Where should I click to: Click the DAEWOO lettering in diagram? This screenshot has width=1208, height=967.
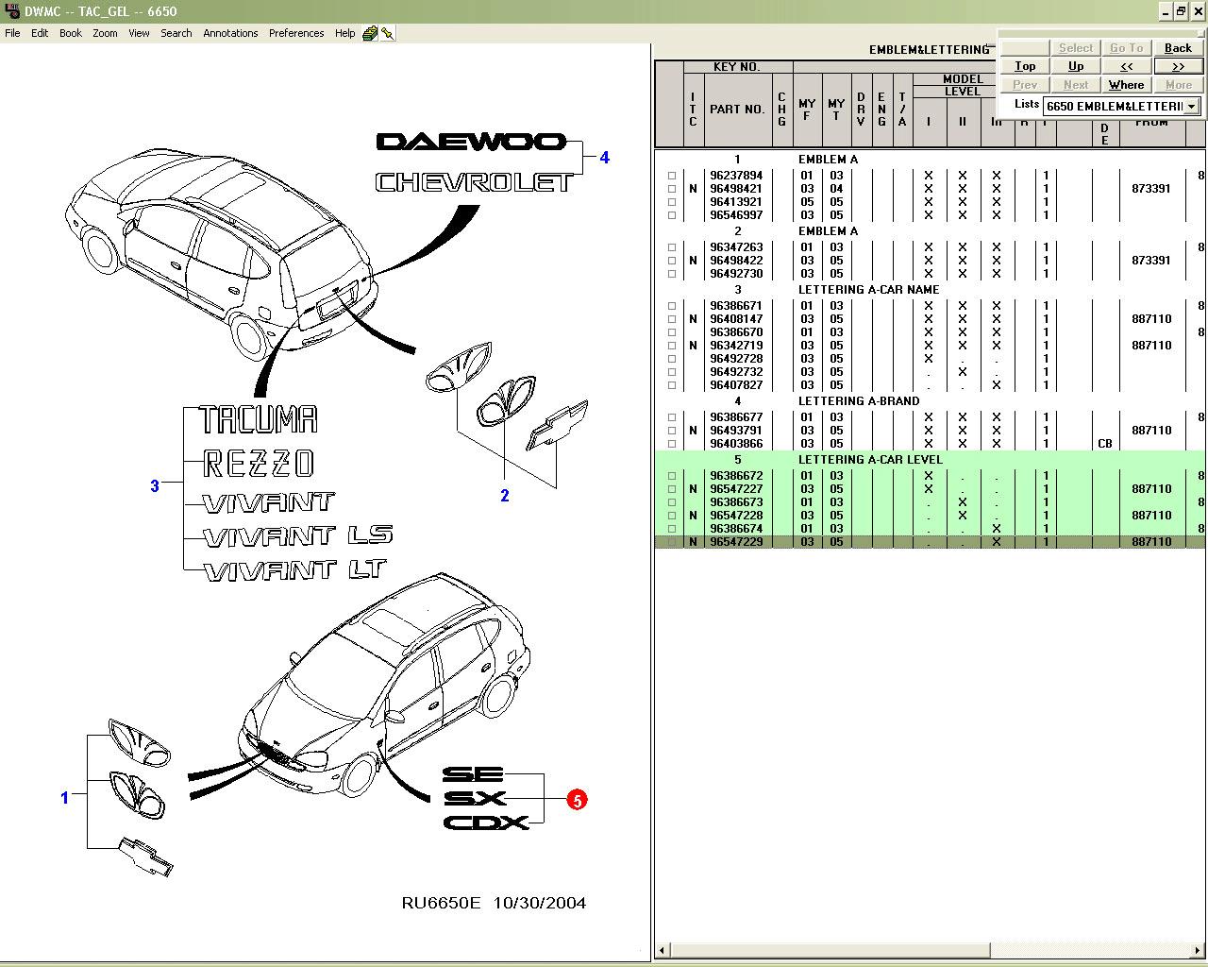point(471,142)
